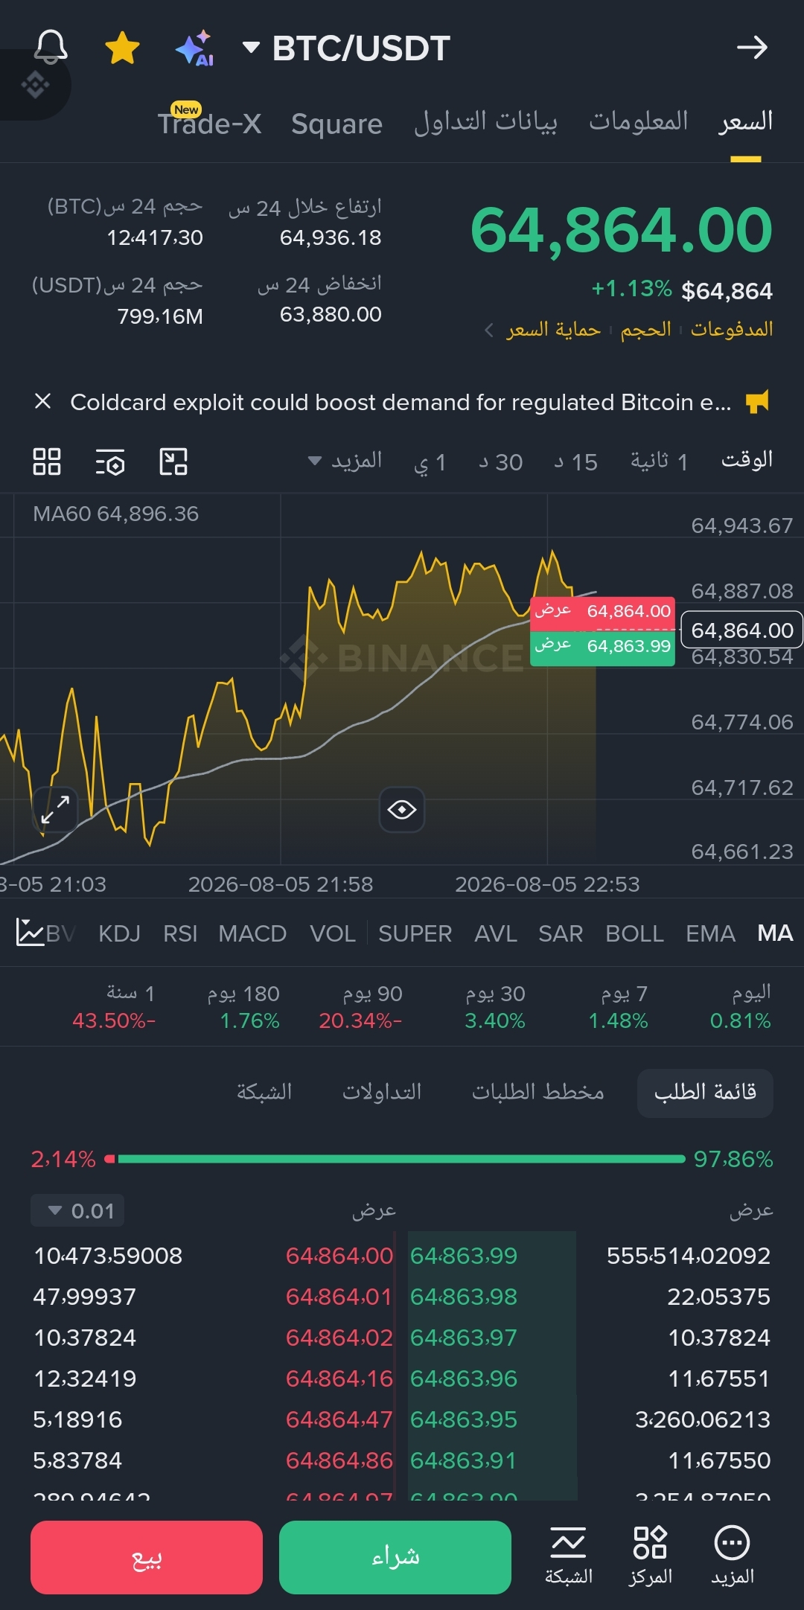Select the 1 ي timeframe

tap(430, 462)
